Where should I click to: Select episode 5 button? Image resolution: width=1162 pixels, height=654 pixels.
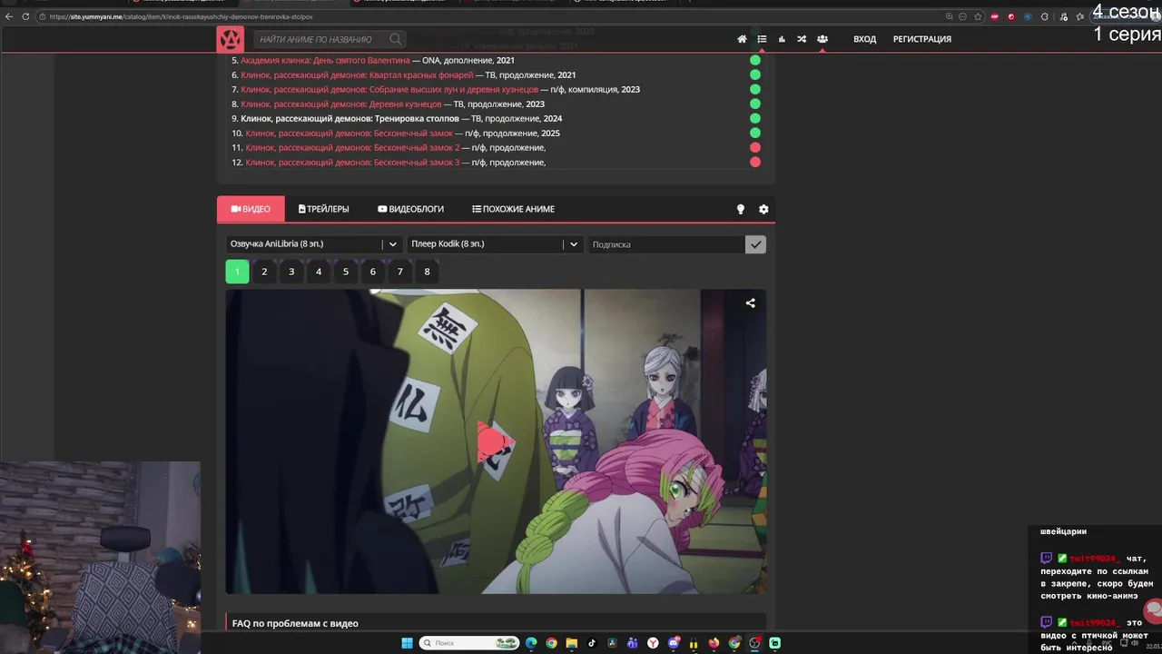[345, 272]
